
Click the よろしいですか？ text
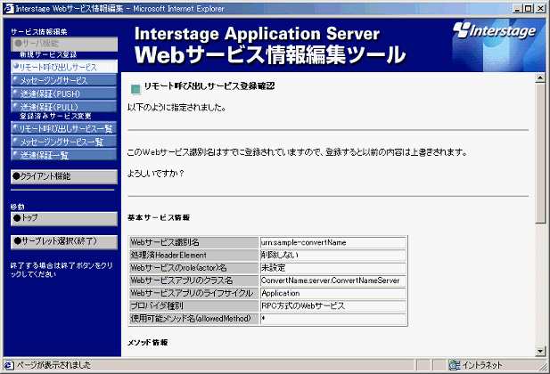[x=155, y=174]
